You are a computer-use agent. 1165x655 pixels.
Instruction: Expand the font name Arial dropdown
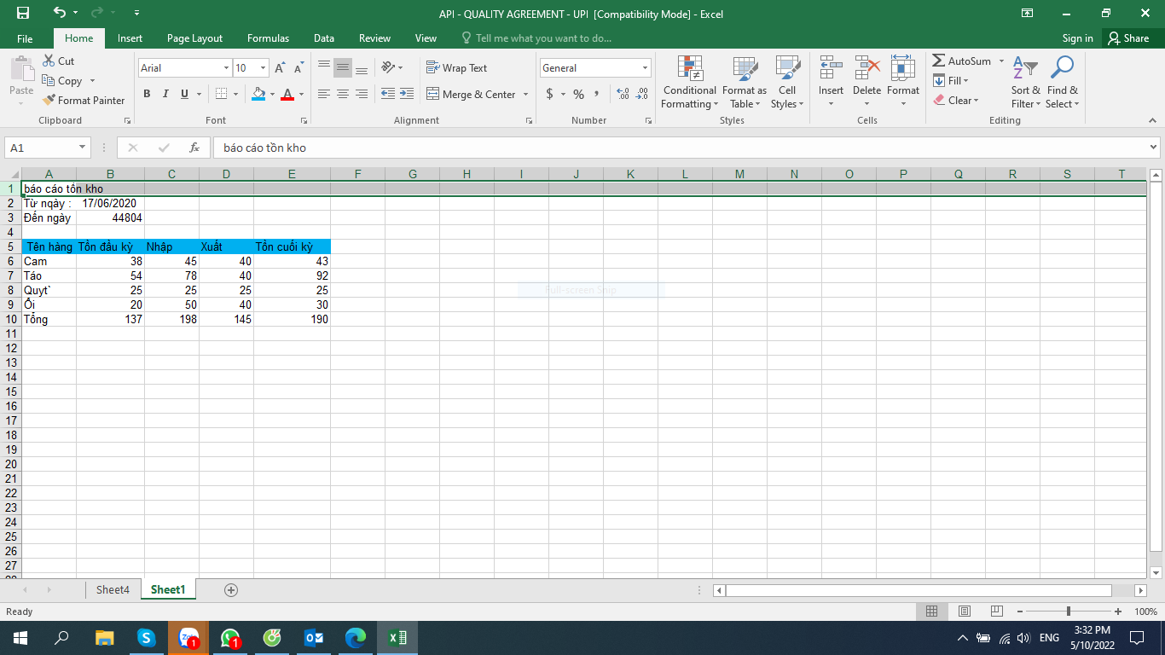pos(226,68)
